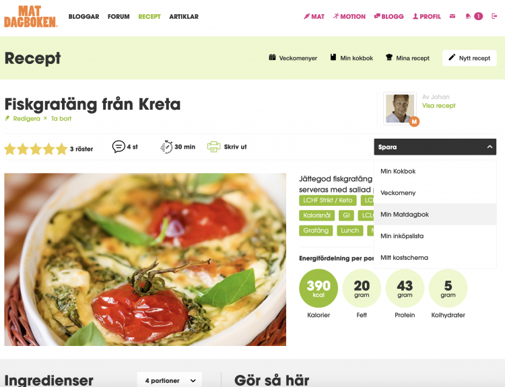
Task: Click the Nytt recept button
Action: pyautogui.click(x=469, y=58)
